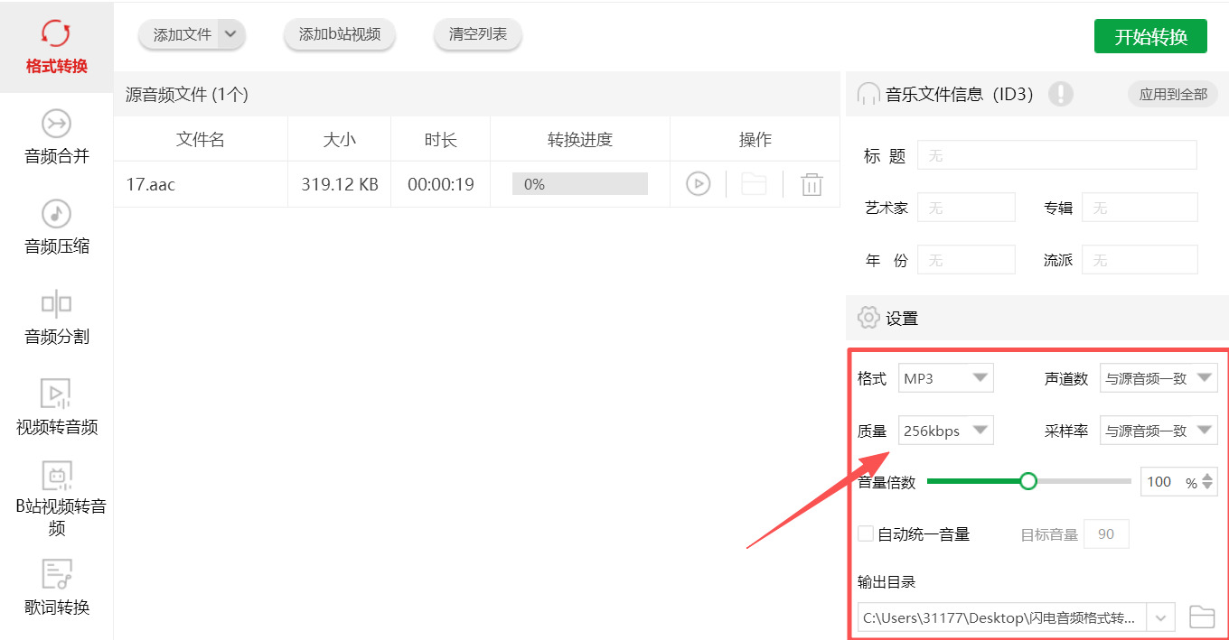Open the 采样率 sample rate dropdown
Screen dimensions: 1229x640
click(x=1159, y=431)
